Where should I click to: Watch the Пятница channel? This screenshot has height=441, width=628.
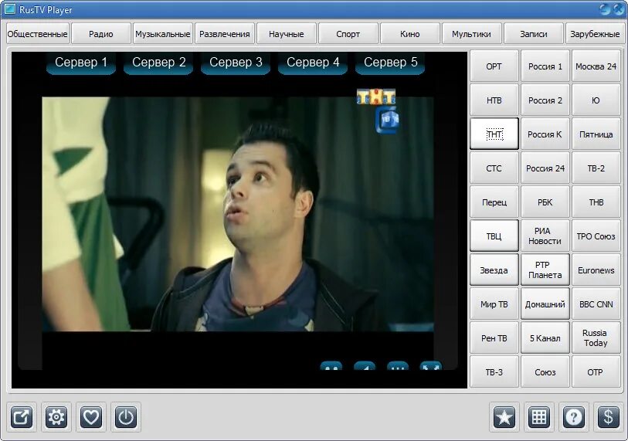pos(596,134)
